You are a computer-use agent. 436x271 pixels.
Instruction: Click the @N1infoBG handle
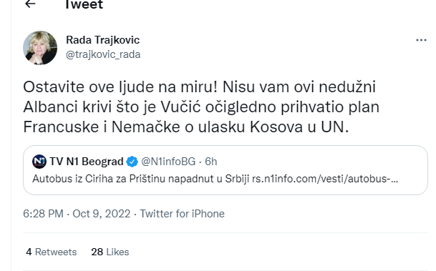(x=168, y=162)
